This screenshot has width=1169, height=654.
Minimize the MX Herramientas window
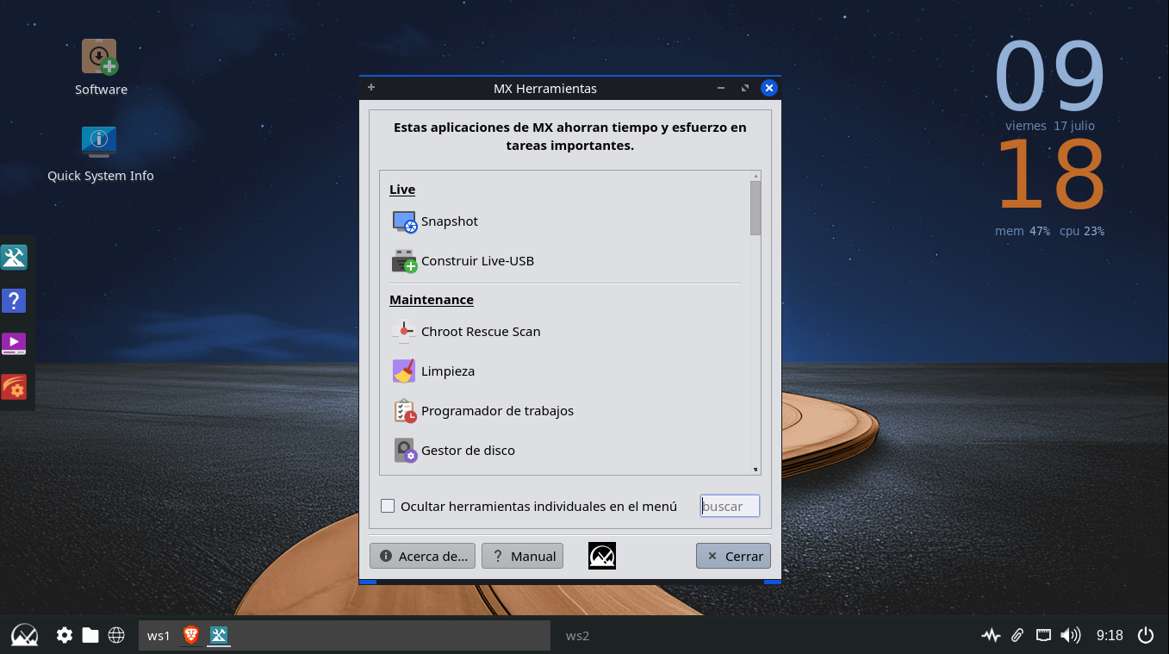(x=720, y=88)
